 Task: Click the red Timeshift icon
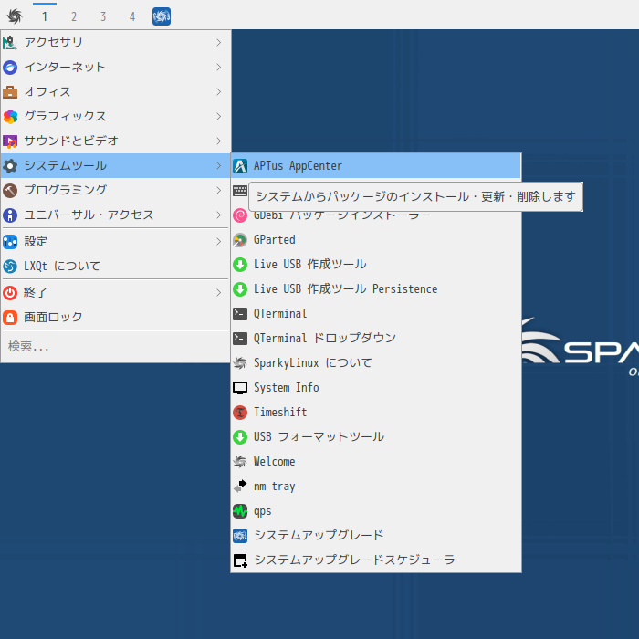[x=240, y=413]
